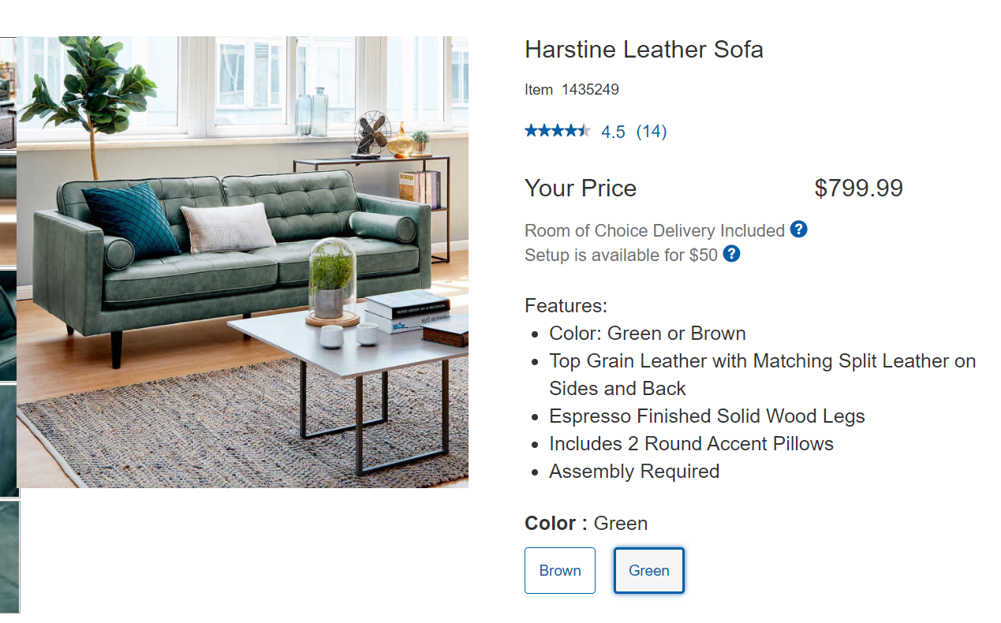Open customer reviews via the (14) link
Viewport: 1001px width, 623px height.
pyautogui.click(x=652, y=131)
